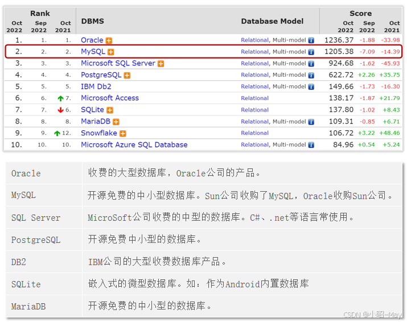Select the score value 1236.37
Viewport: 407px width, 322px height.
pos(339,40)
